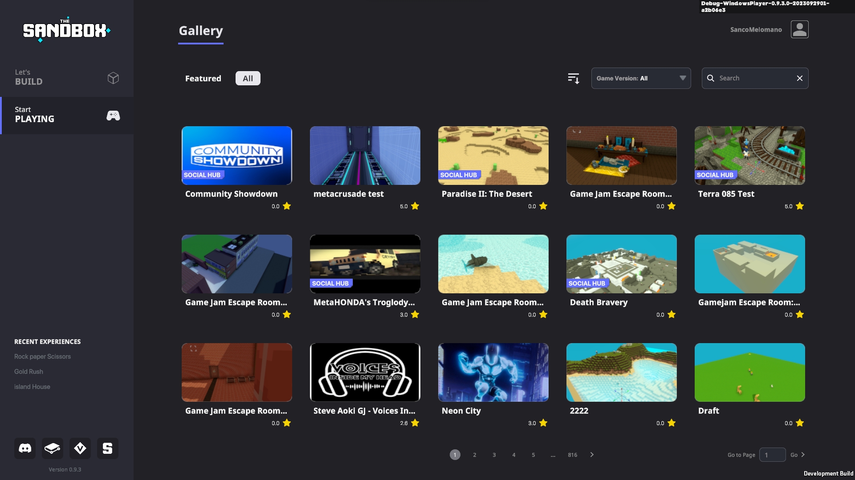
Task: Open the Start Playing menu item
Action: click(x=67, y=115)
